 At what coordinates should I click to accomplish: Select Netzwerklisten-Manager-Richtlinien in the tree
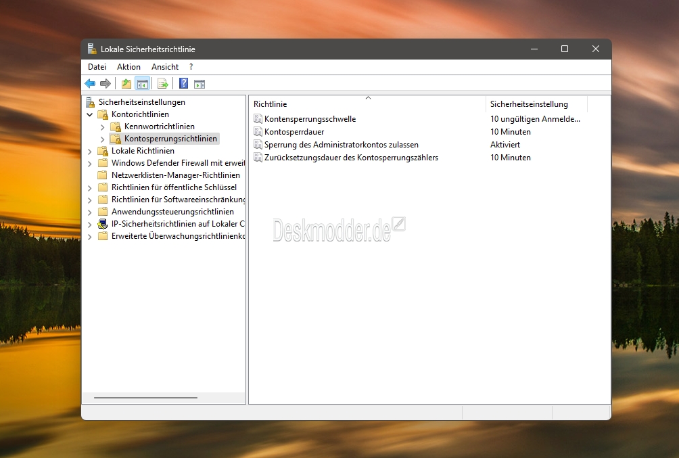click(x=175, y=175)
